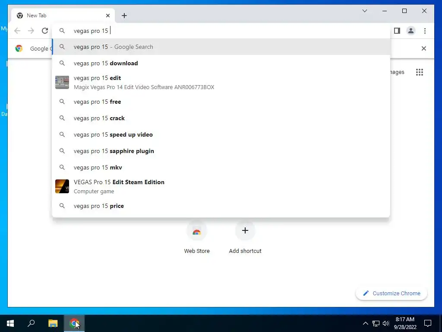This screenshot has width=442, height=332.
Task: Click the search icon beside 'vegas pro 15 download'
Action: 62,63
